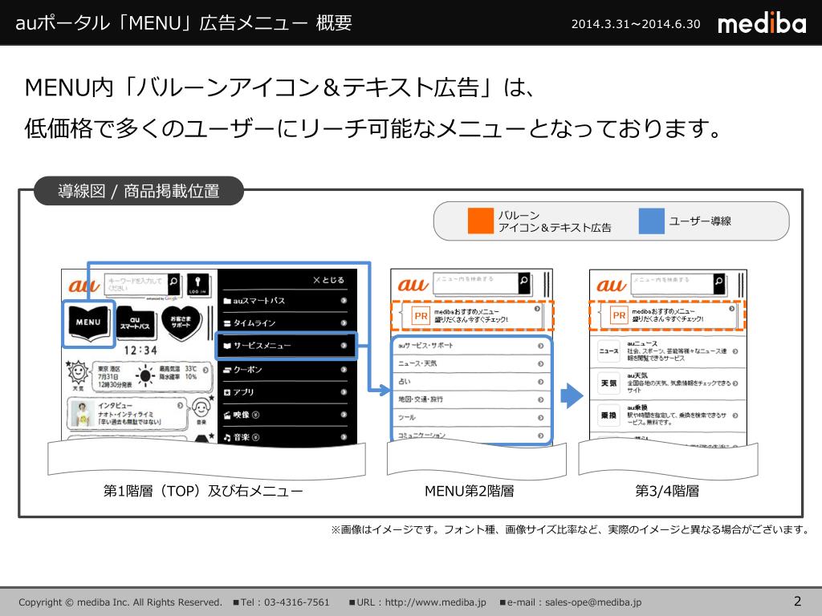Click the 第1階層（TOP）及び右メニュー caption
822x616 pixels.
(x=203, y=492)
